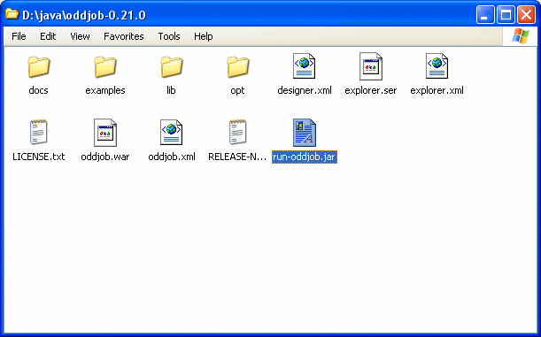Image resolution: width=541 pixels, height=337 pixels.
Task: Select the LICENSE.txt notepad icon
Action: coord(39,132)
